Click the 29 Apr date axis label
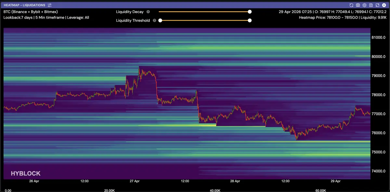390x192 pixels. (335, 181)
